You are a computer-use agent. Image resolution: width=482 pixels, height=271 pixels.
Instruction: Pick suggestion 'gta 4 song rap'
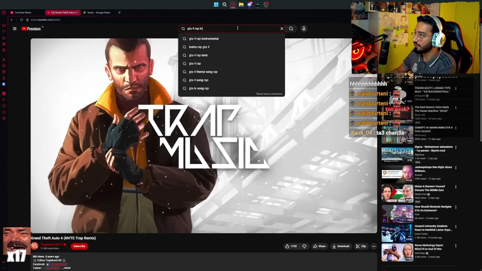tap(232, 80)
